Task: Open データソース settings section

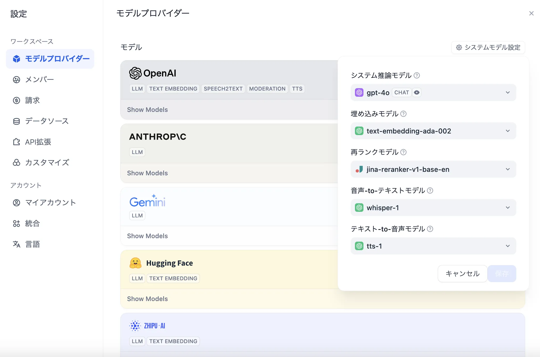Action: 47,121
